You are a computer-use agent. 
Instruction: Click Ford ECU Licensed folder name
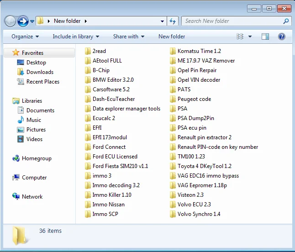click(x=115, y=157)
